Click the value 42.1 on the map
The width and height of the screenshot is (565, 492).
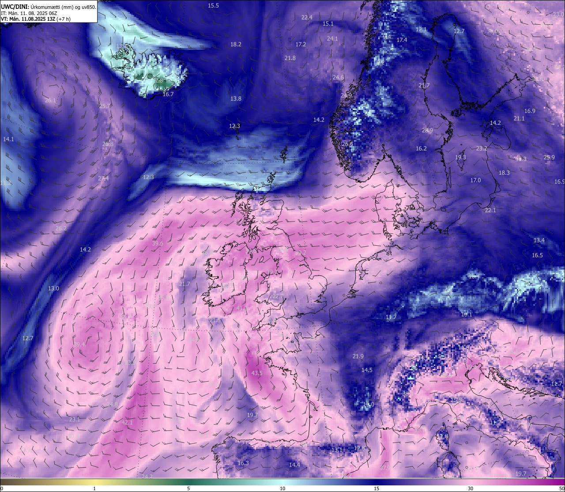pyautogui.click(x=127, y=422)
